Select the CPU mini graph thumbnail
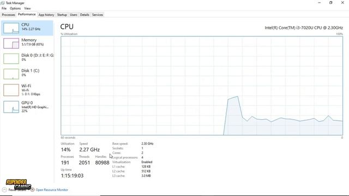 [11, 28]
